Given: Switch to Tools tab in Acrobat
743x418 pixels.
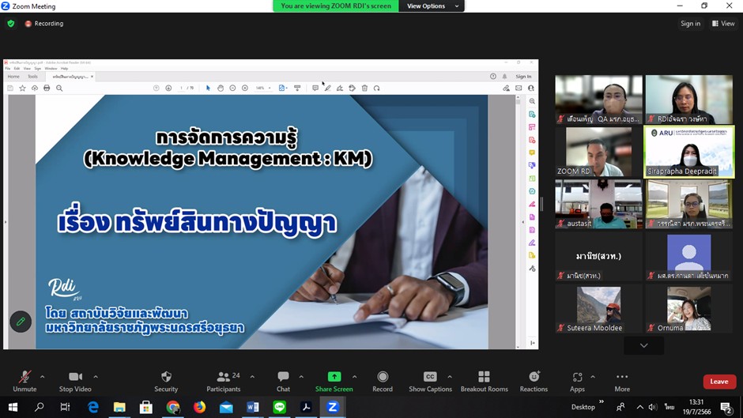Looking at the screenshot, I should pos(32,77).
